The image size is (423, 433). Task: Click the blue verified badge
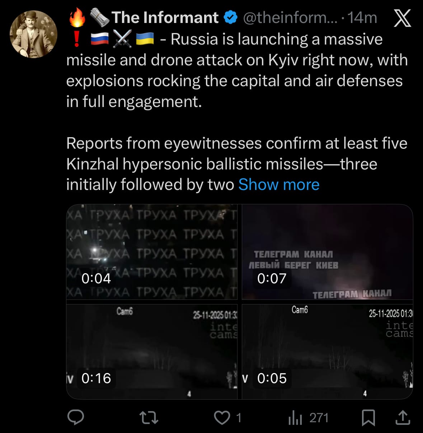point(231,18)
